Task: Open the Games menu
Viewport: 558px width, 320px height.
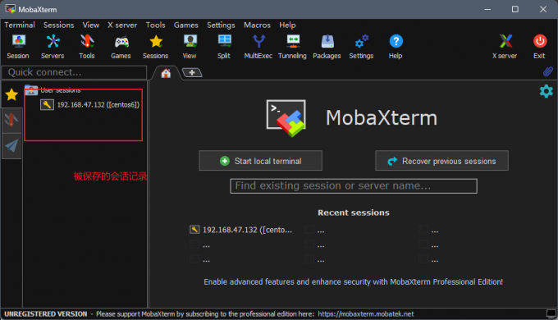Action: tap(186, 25)
